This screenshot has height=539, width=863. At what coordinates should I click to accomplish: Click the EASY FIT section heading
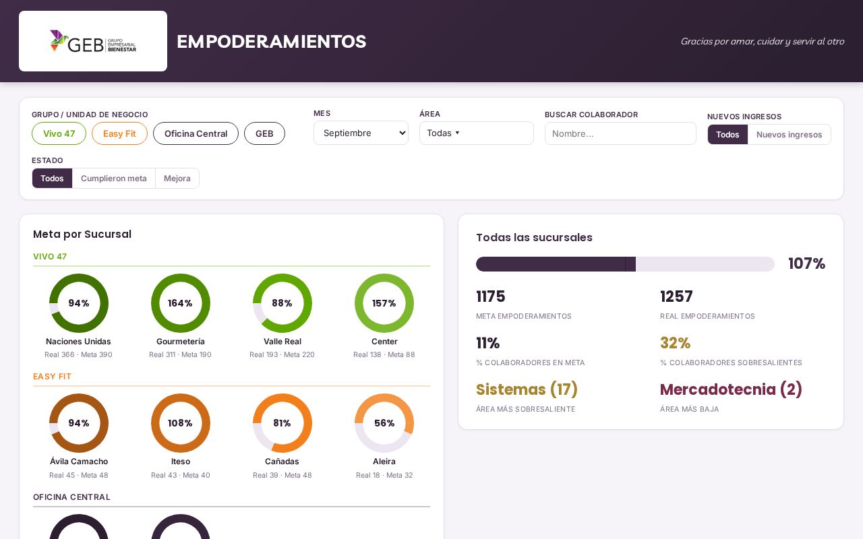[53, 377]
